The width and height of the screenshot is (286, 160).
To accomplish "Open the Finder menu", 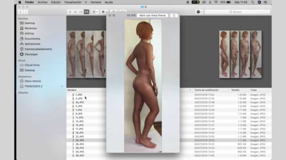I will coord(29,2).
